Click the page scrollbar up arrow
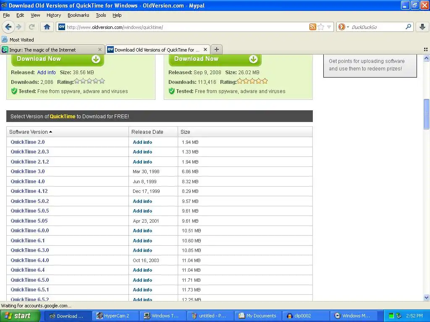The width and height of the screenshot is (430, 322). click(426, 58)
